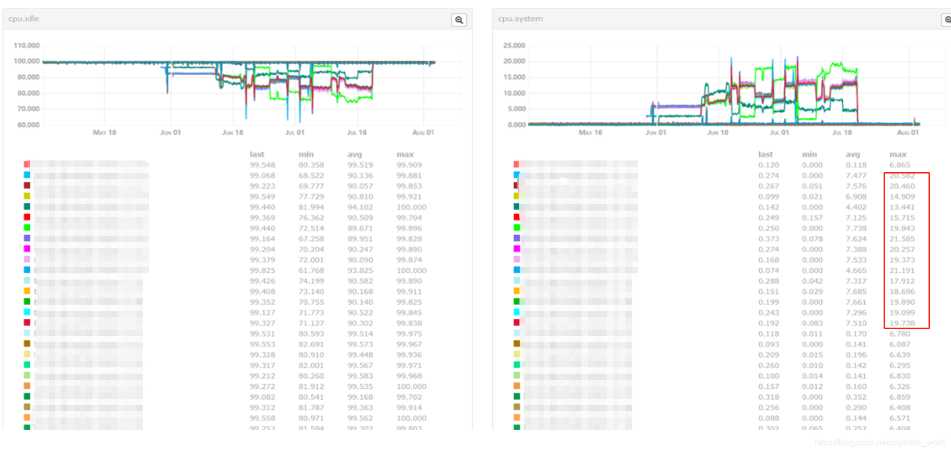Click orange swatch in cpu.system row max 6.326
The image size is (951, 452).
pos(516,386)
